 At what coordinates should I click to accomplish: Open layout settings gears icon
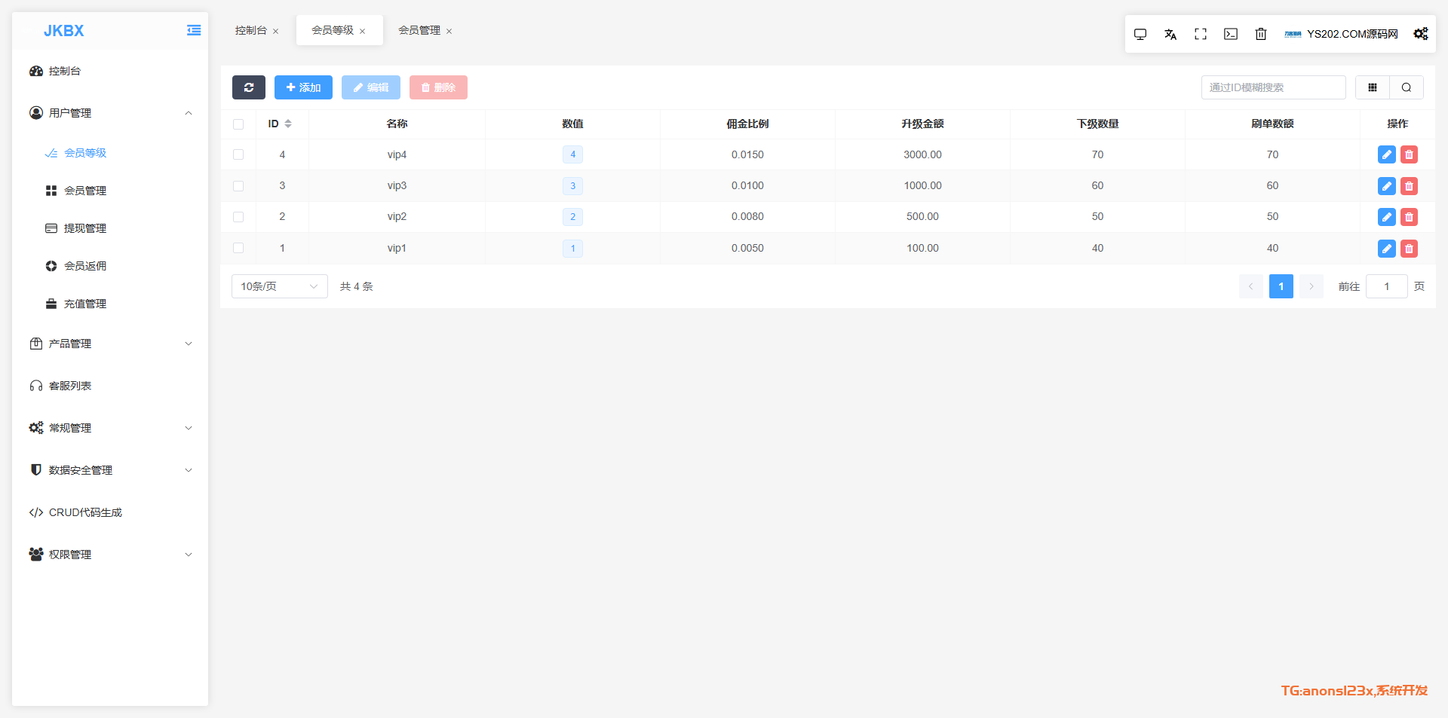click(x=1420, y=34)
